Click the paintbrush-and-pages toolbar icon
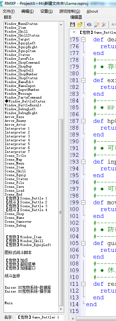The image size is (116, 321). point(97,25)
